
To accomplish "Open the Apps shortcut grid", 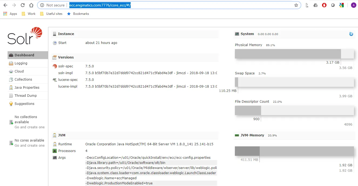I will tap(10, 14).
